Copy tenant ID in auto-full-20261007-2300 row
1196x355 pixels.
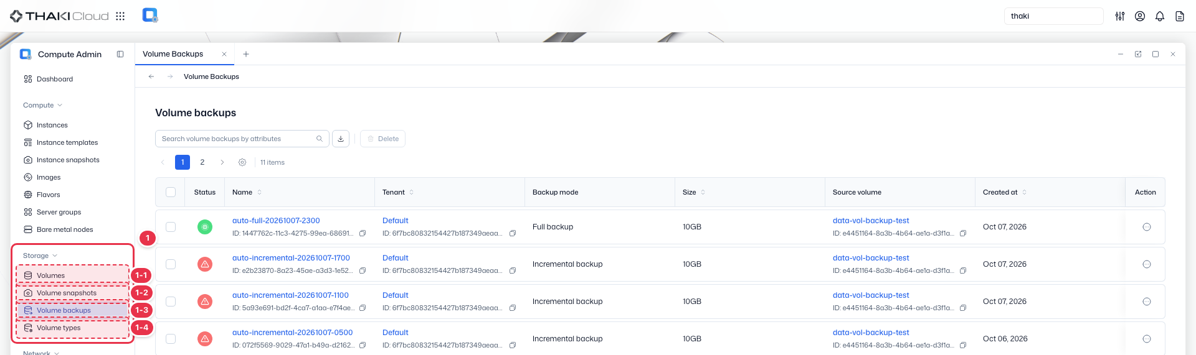[513, 233]
